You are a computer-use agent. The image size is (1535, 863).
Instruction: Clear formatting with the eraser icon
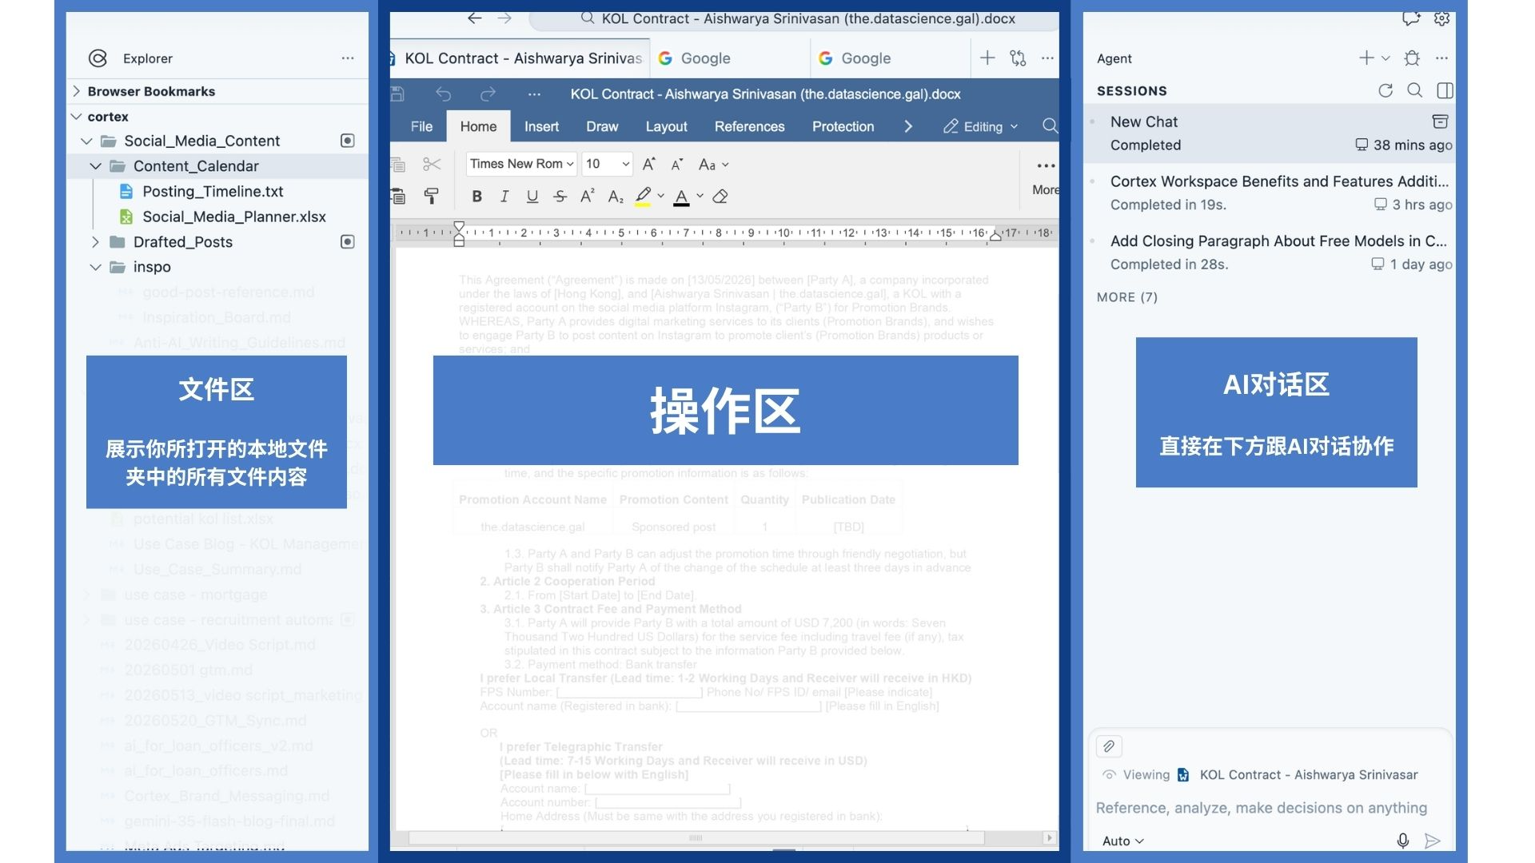pyautogui.click(x=720, y=197)
